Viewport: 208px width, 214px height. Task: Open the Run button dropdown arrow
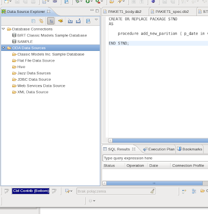coord(92,2)
